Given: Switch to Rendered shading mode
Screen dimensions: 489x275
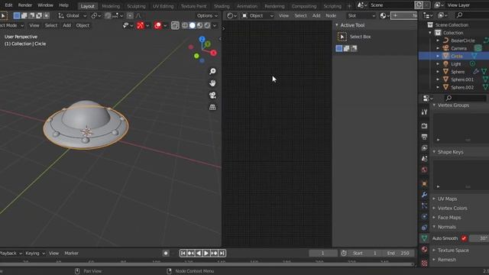Looking at the screenshot, I should point(207,25).
